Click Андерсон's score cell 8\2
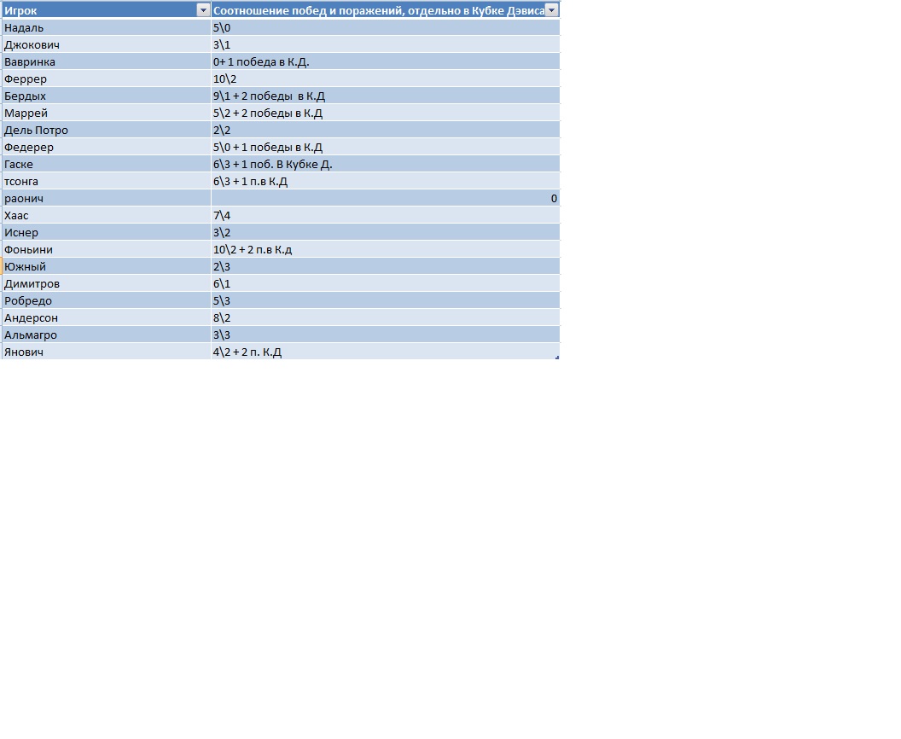901x739 pixels. (385, 317)
